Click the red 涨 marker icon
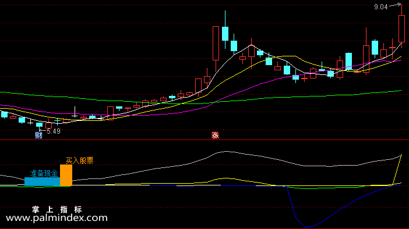 click(x=215, y=135)
